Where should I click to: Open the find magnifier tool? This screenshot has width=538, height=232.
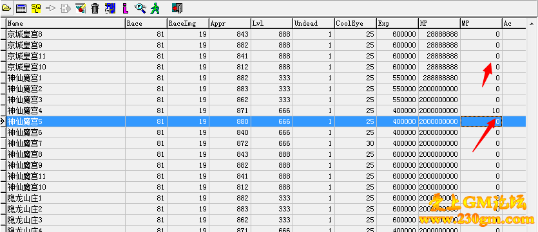(x=140, y=8)
